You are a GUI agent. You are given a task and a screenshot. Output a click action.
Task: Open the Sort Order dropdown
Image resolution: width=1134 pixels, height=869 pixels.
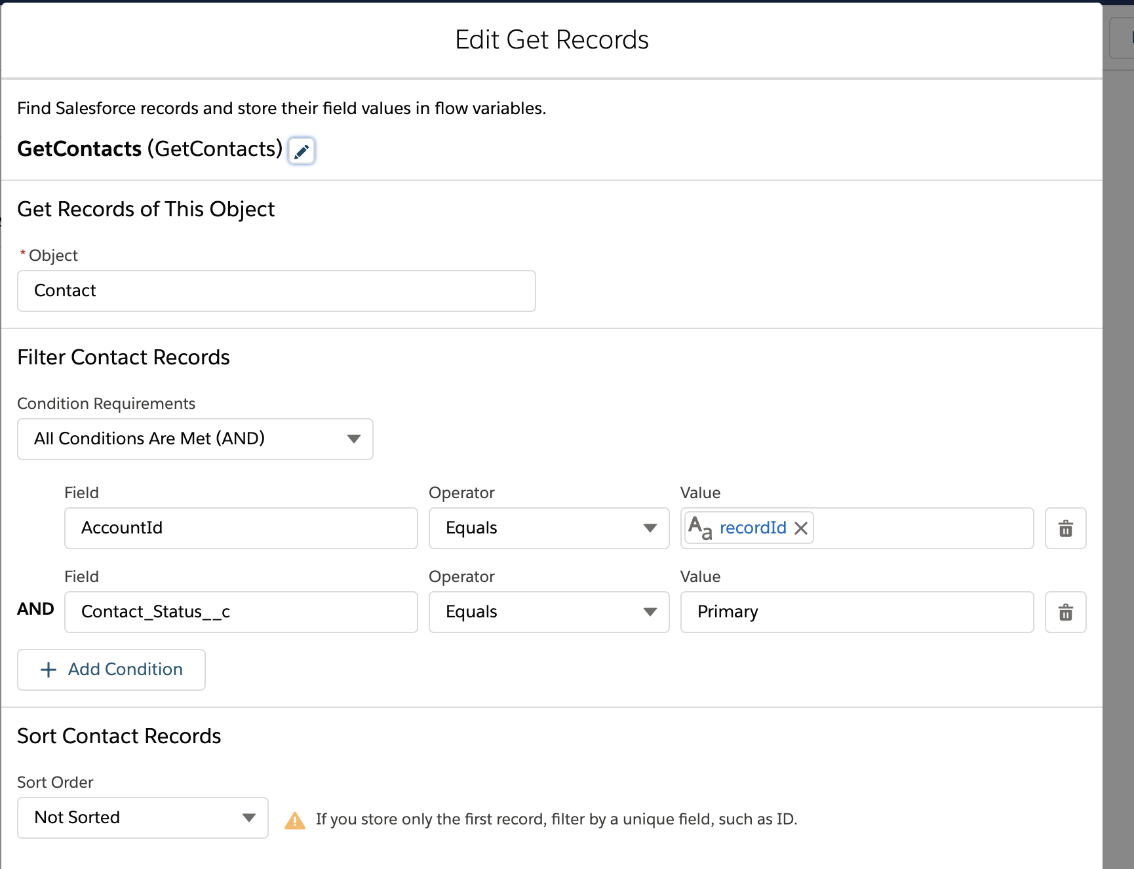(x=142, y=818)
